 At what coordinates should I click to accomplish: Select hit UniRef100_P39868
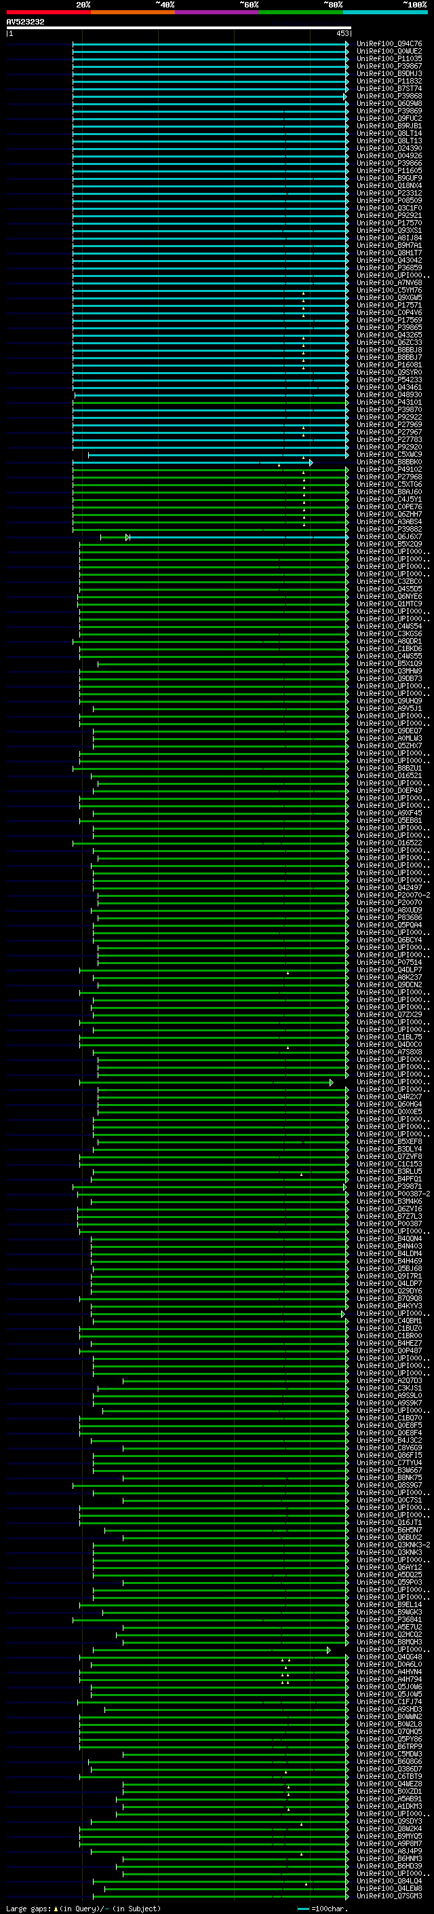[389, 96]
